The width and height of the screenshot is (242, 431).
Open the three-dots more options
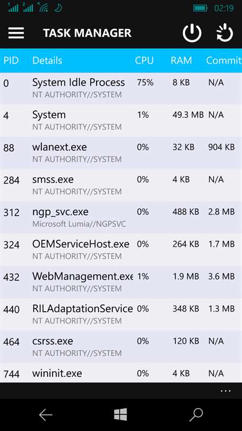(x=226, y=391)
